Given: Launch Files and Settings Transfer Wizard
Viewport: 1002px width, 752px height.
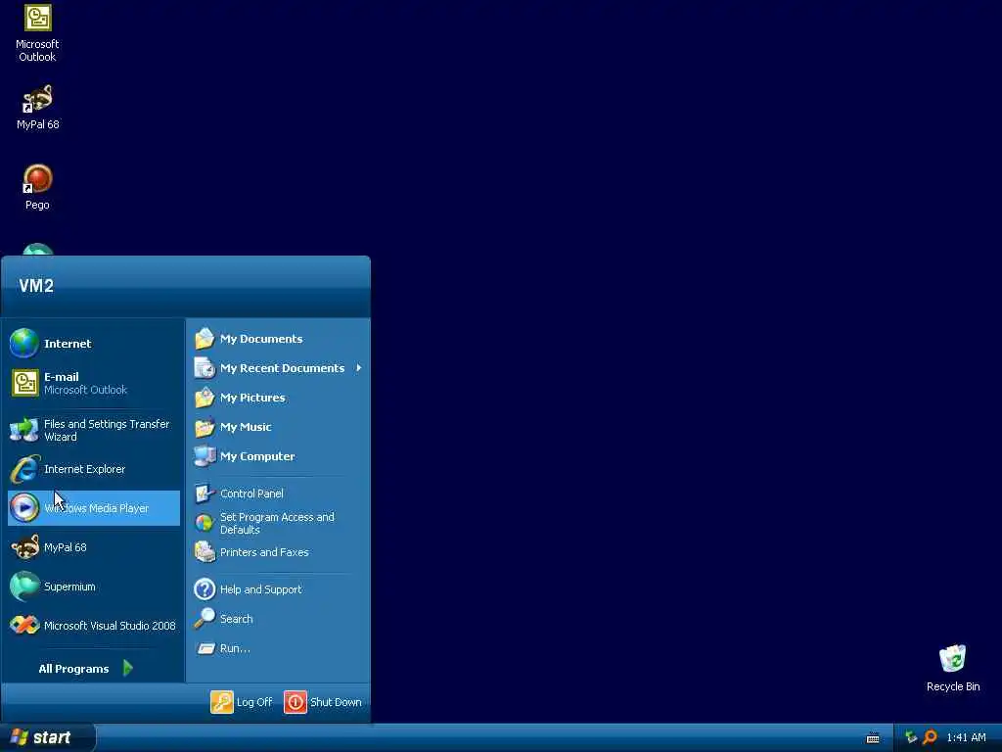Looking at the screenshot, I should pyautogui.click(x=94, y=431).
